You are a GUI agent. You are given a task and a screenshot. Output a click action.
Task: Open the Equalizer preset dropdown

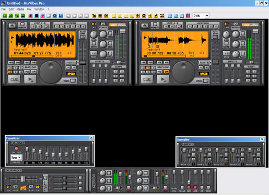tap(20, 157)
